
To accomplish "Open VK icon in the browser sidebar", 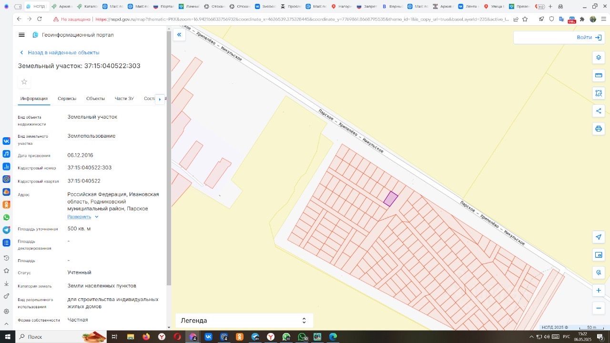I will [6, 141].
